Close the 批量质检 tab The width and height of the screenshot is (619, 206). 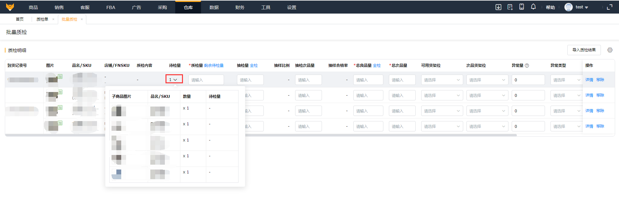tap(82, 19)
